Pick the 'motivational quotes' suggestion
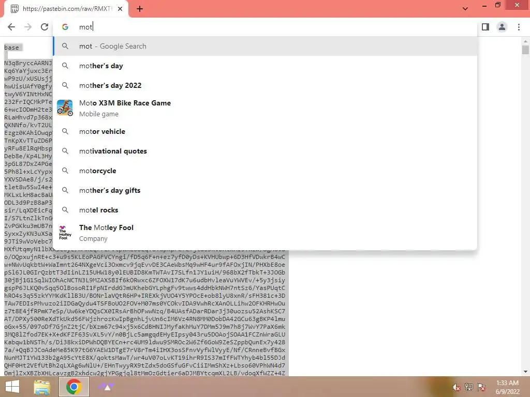 (x=266, y=151)
